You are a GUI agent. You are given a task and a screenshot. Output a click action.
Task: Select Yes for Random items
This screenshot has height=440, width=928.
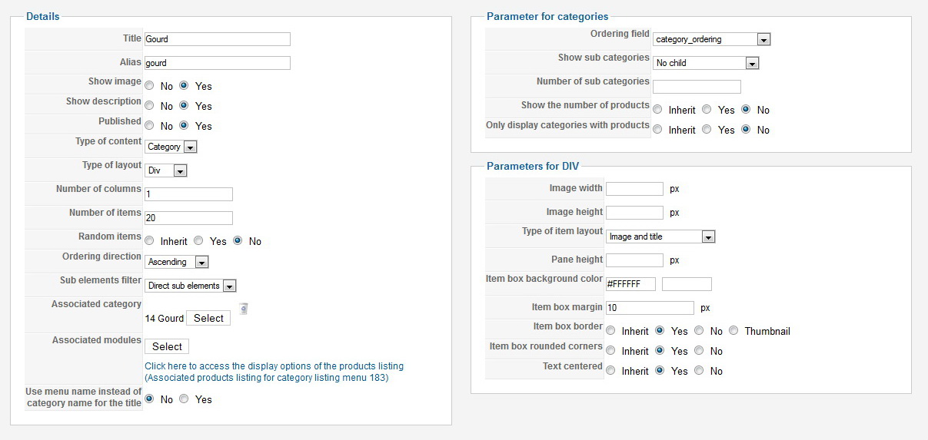pyautogui.click(x=198, y=241)
